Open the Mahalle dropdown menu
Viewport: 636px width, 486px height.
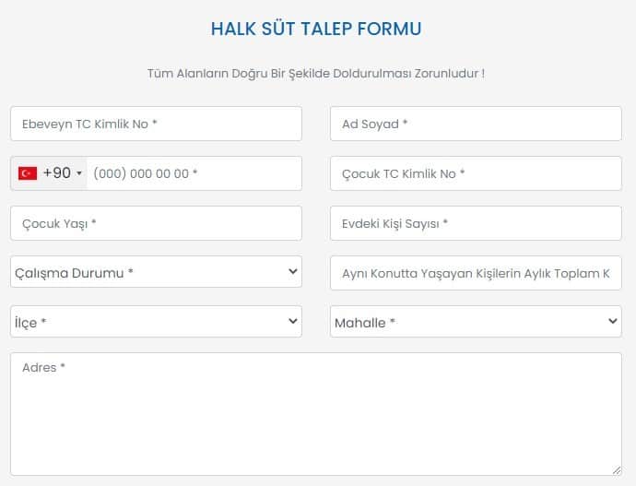[476, 322]
